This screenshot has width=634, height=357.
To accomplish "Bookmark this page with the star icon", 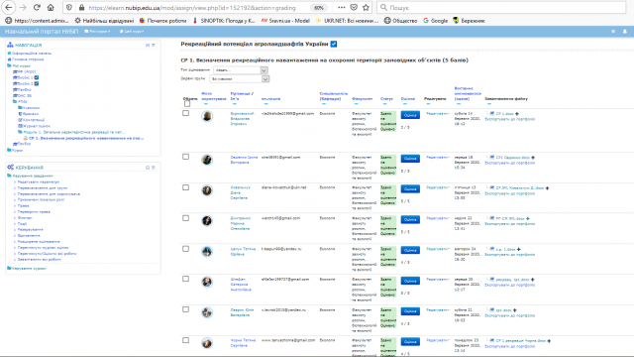I will pyautogui.click(x=366, y=7).
